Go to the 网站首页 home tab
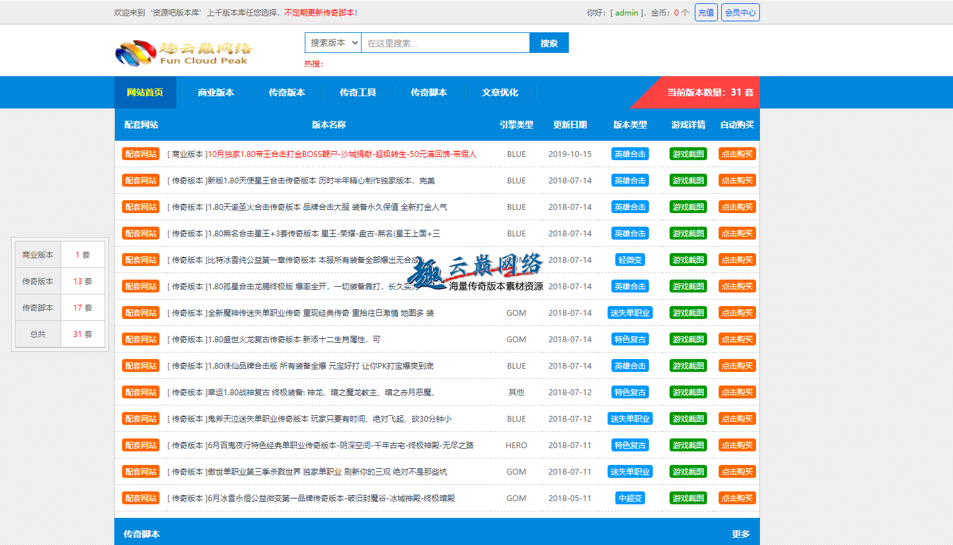The height and width of the screenshot is (545, 953). 145,92
